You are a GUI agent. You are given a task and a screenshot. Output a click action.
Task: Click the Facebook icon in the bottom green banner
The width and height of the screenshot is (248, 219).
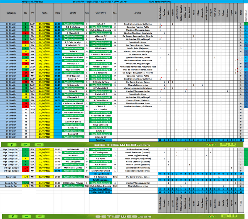tap(13, 216)
